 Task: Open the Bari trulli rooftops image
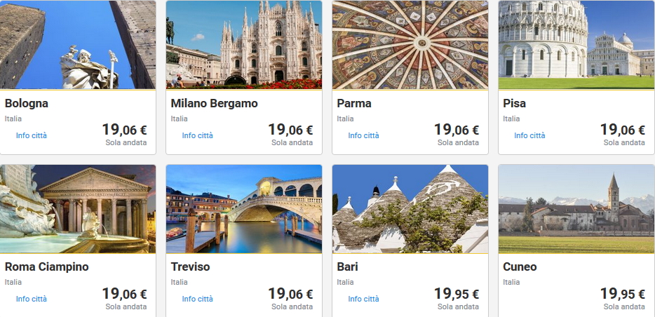410,209
